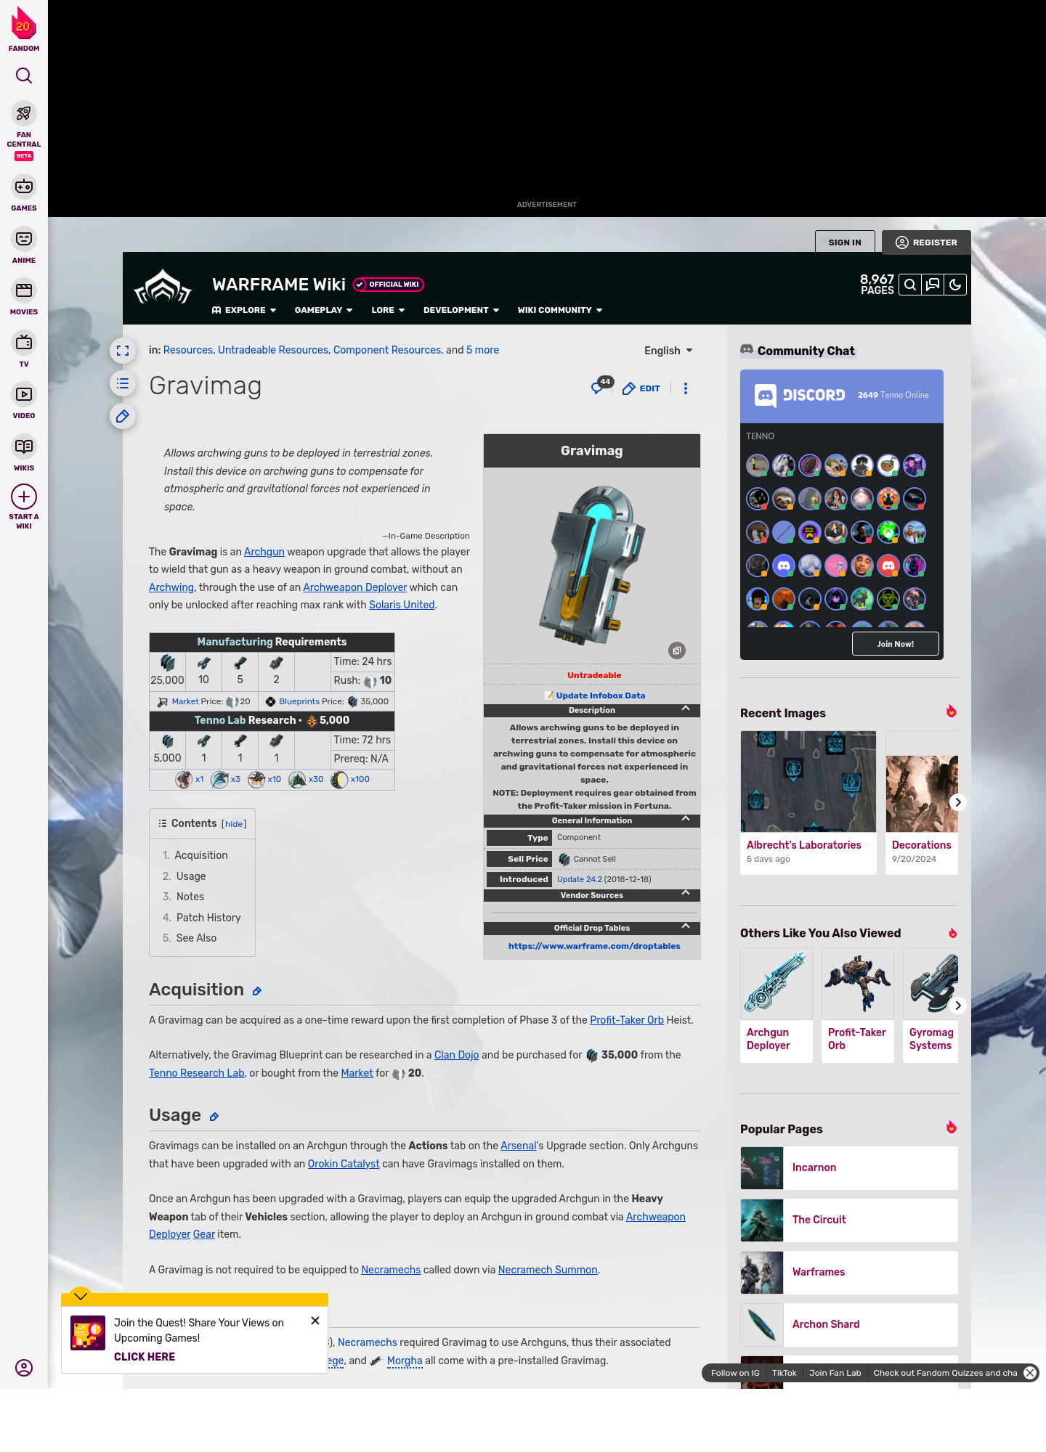The width and height of the screenshot is (1046, 1452).
Task: Open the Archgun link in intro
Action: [264, 552]
